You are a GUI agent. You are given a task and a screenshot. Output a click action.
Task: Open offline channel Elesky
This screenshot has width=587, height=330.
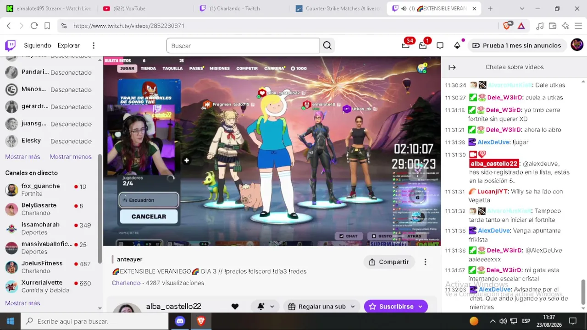(51, 141)
